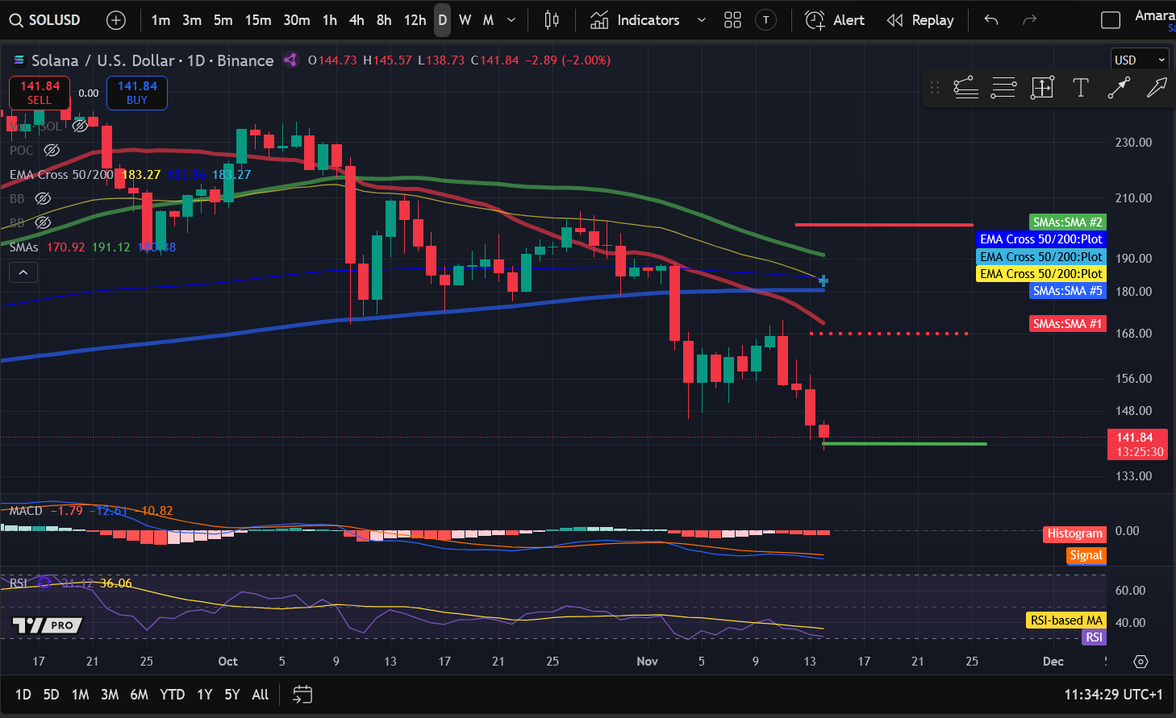Collapse the indicator legend with the arrow
The height and width of the screenshot is (718, 1176).
(23, 272)
